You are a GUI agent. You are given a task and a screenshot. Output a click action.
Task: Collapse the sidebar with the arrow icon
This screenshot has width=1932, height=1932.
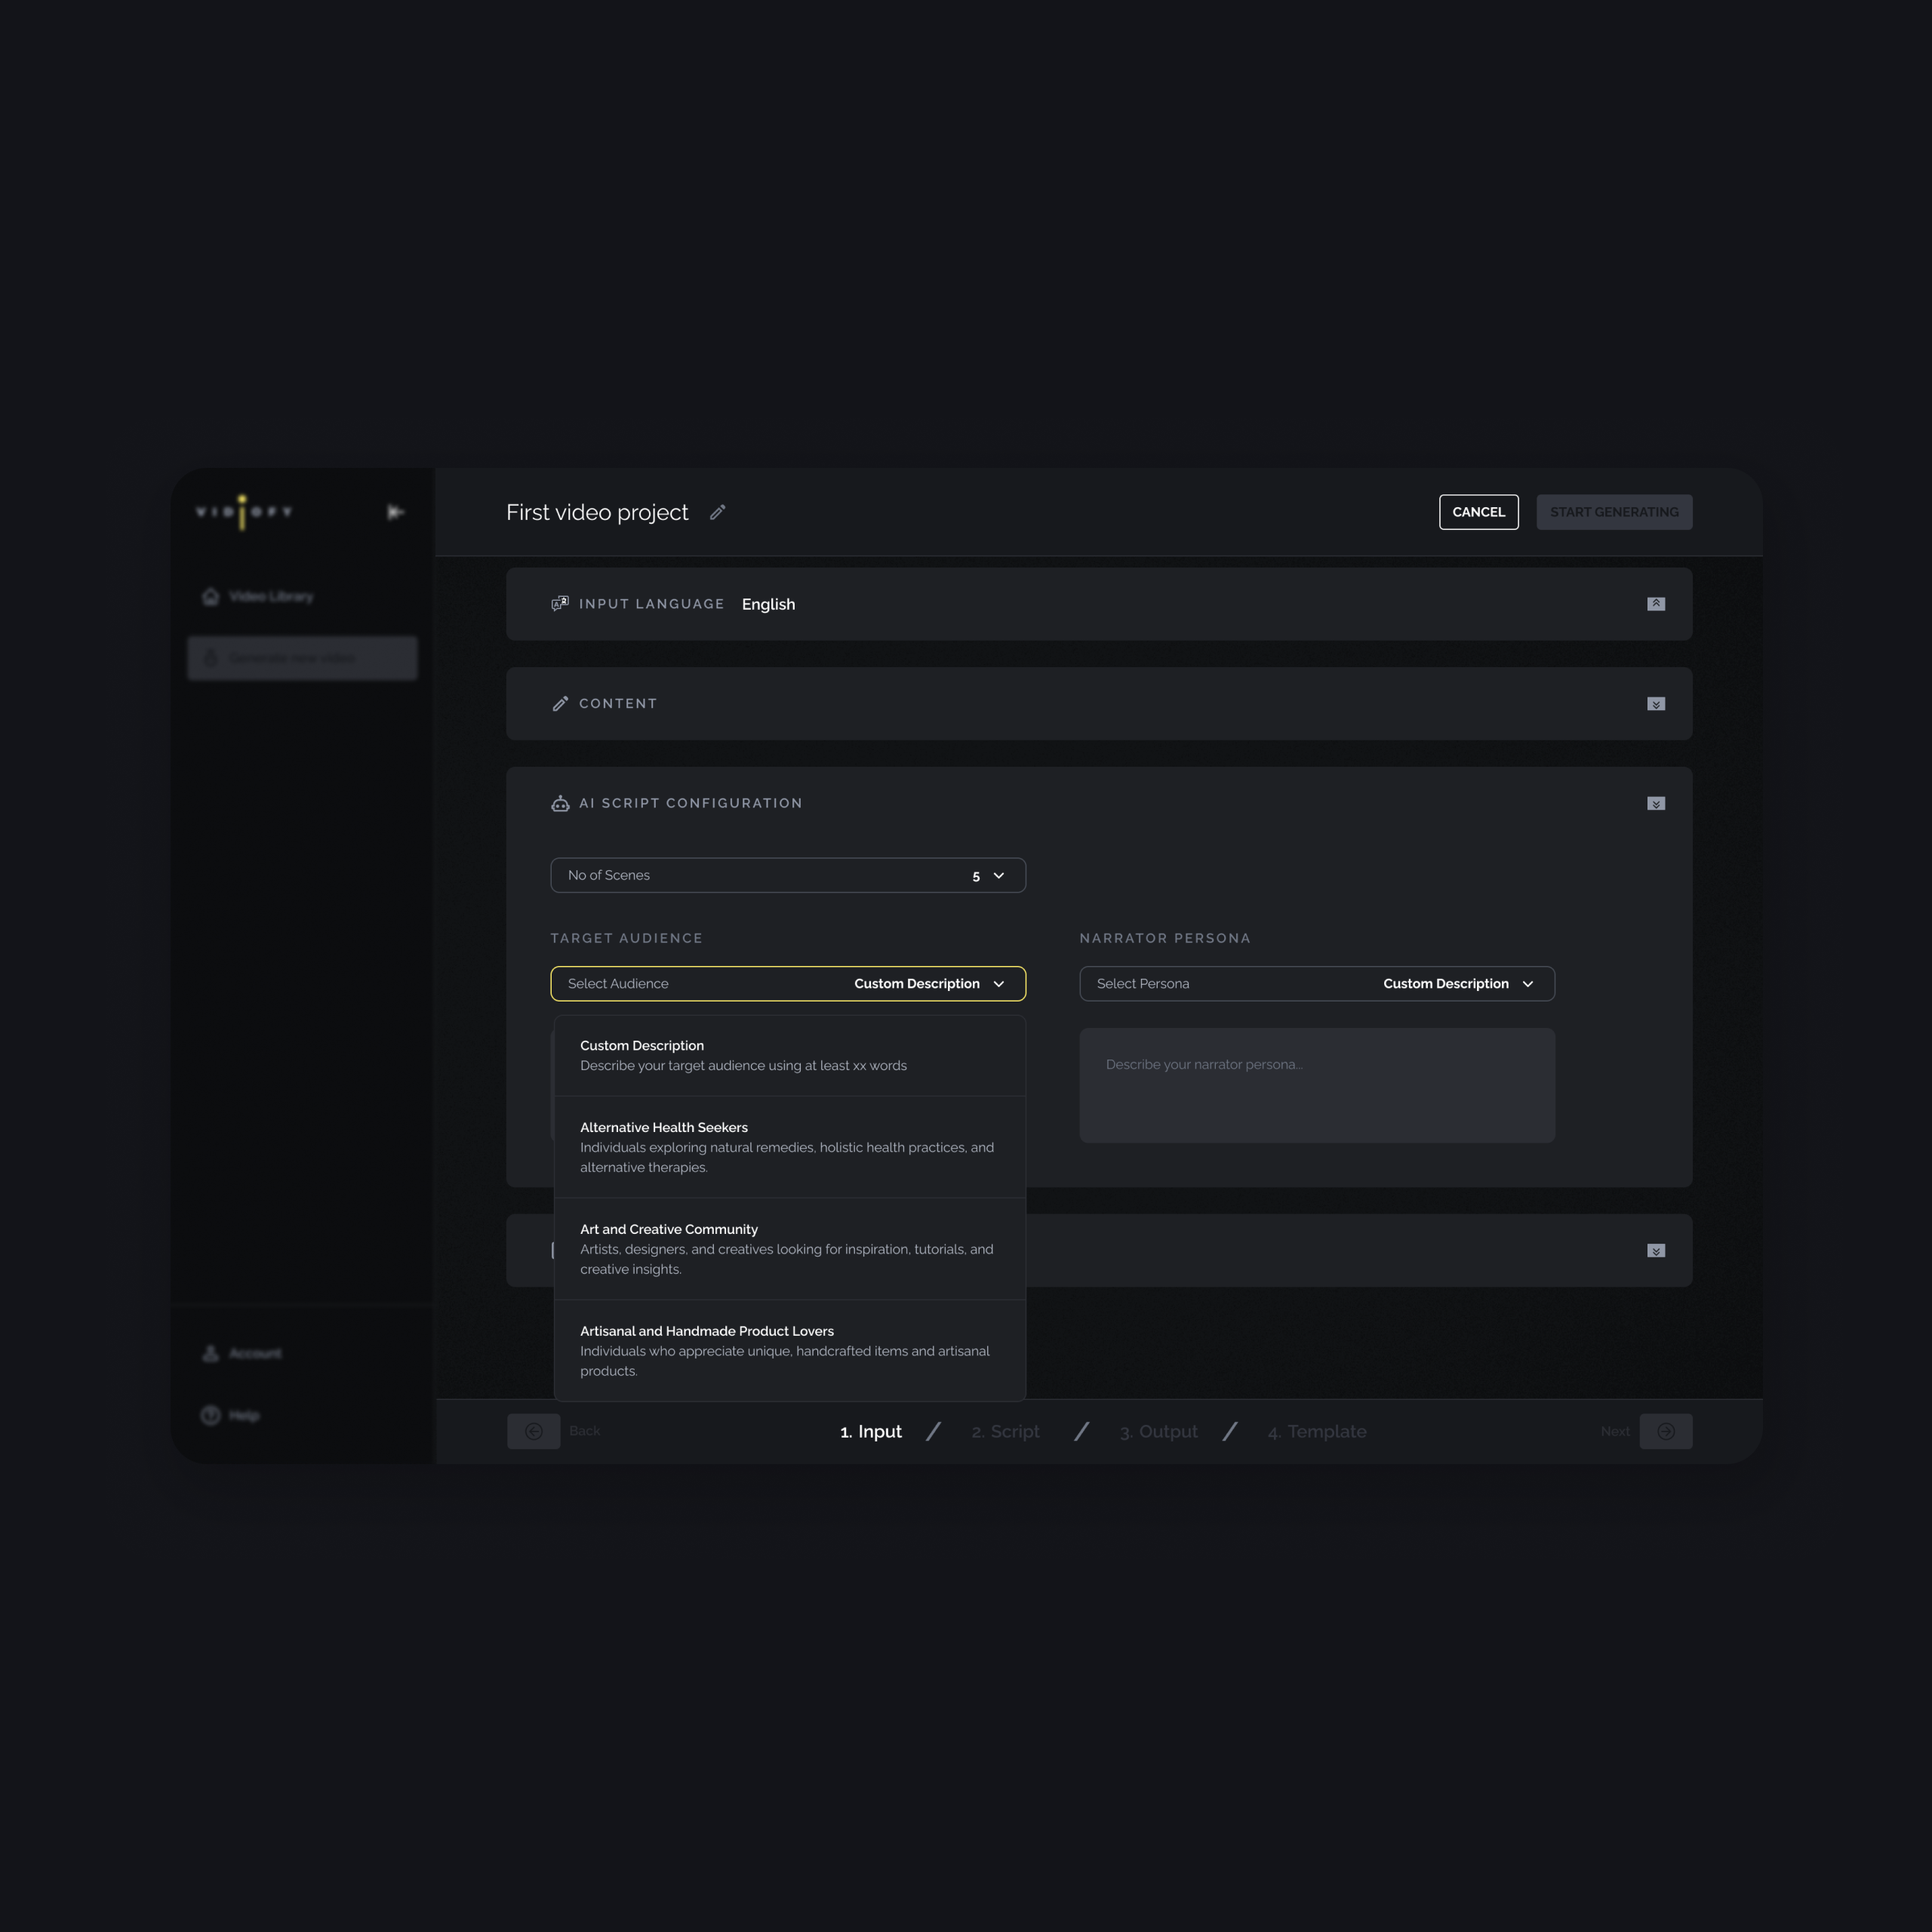pyautogui.click(x=395, y=512)
